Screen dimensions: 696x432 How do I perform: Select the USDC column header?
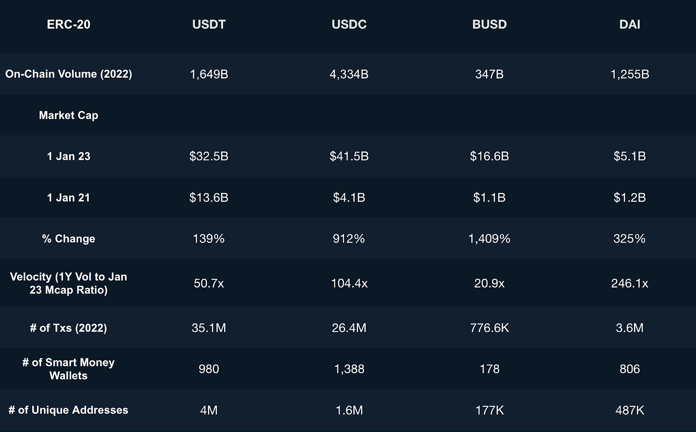349,24
